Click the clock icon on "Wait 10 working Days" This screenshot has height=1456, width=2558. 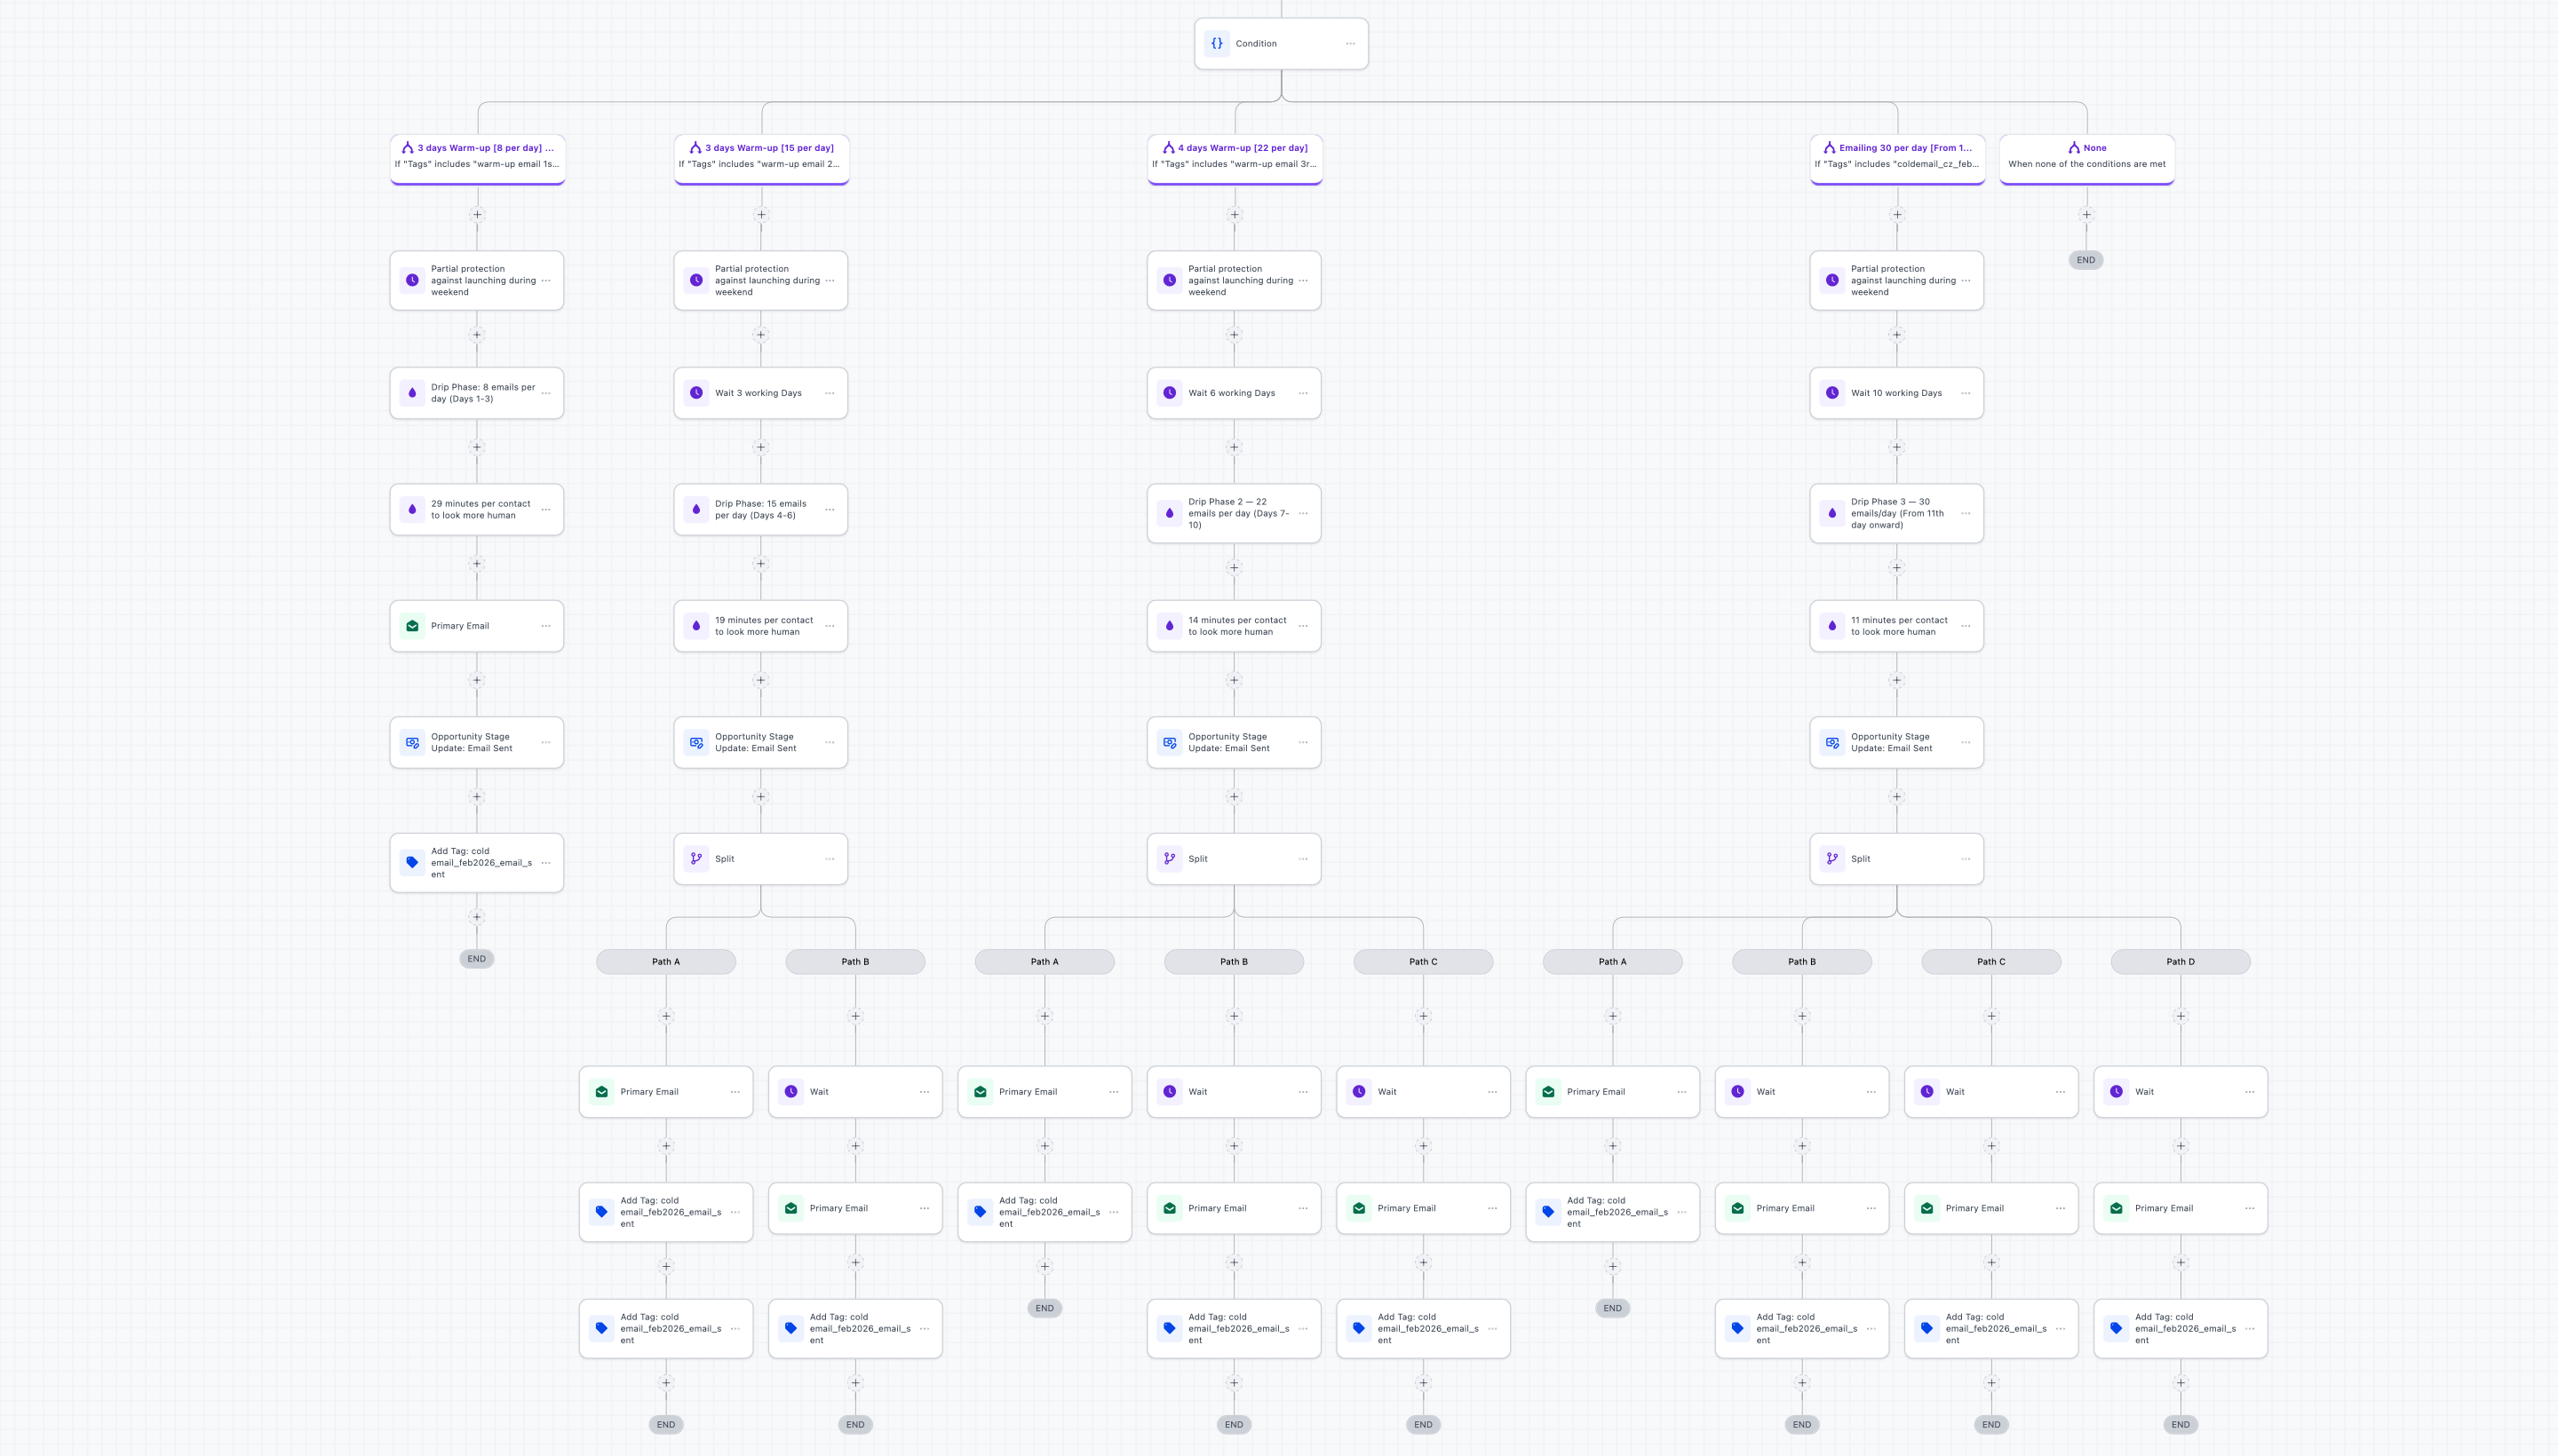click(x=1832, y=392)
